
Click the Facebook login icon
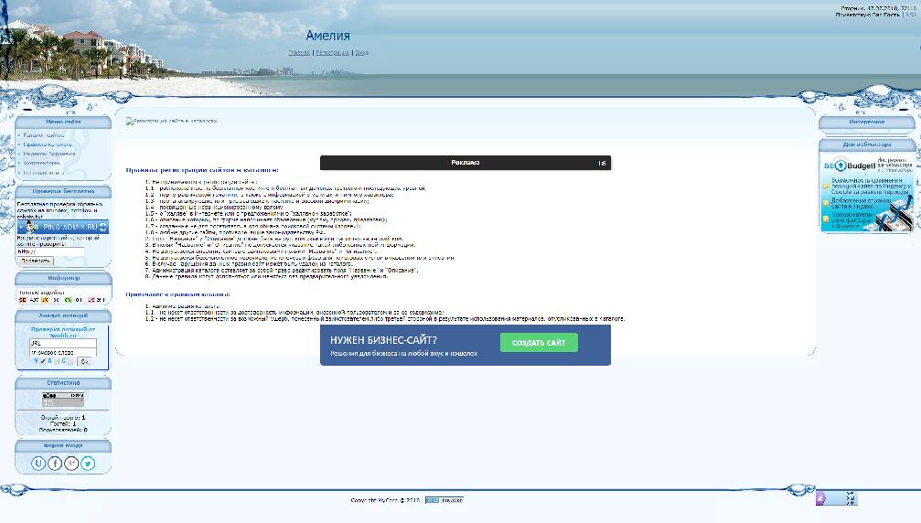pos(55,463)
